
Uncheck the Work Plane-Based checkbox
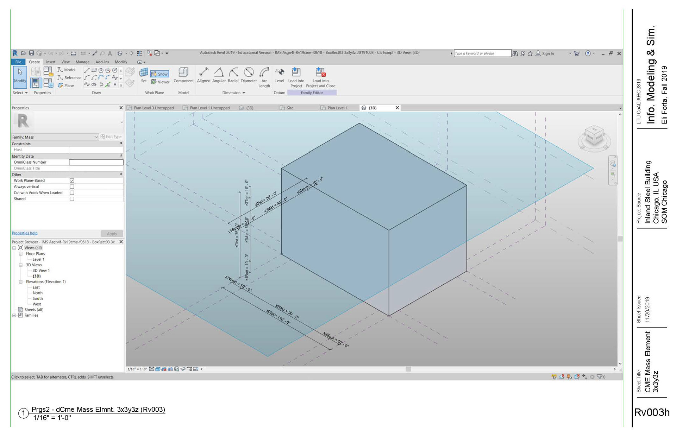(72, 180)
